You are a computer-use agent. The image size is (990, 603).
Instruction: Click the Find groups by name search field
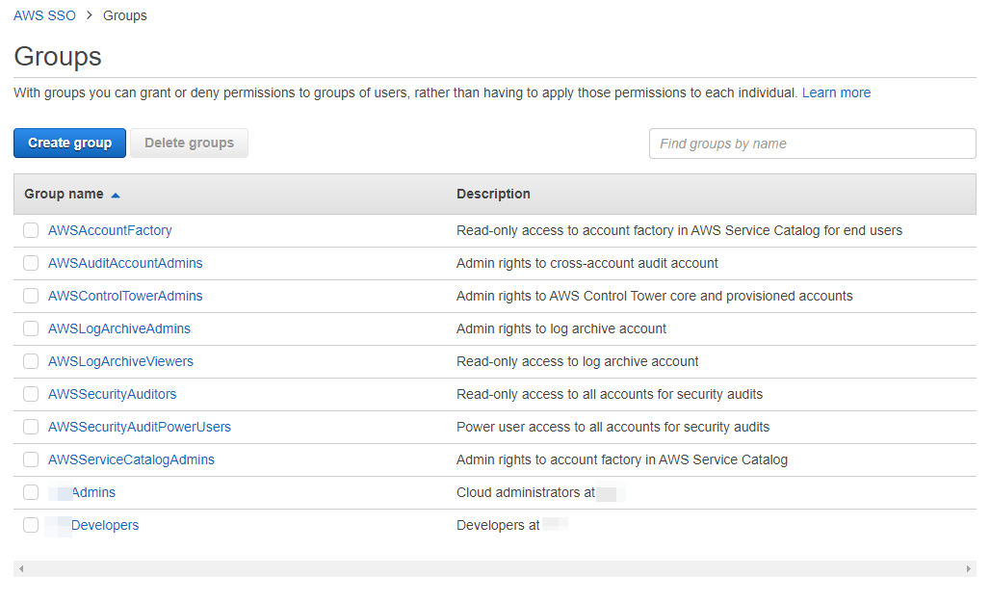pyautogui.click(x=812, y=143)
